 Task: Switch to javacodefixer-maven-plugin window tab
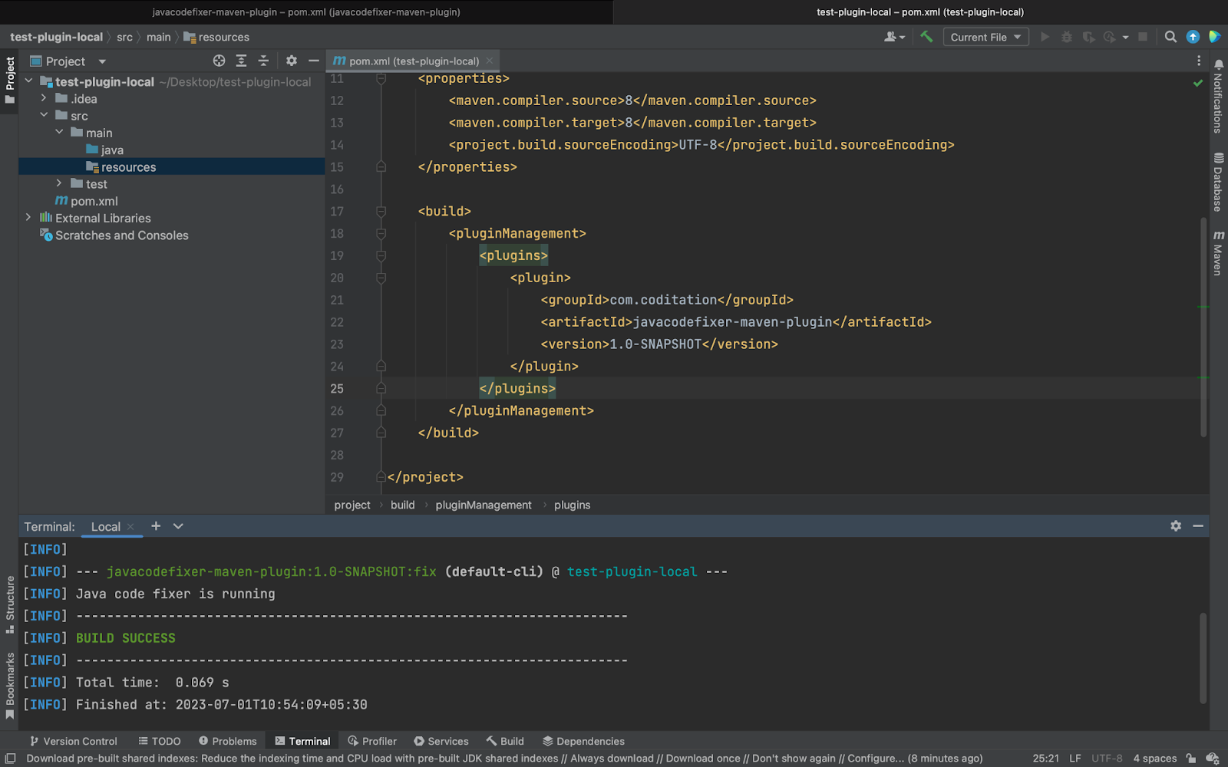[x=306, y=12]
